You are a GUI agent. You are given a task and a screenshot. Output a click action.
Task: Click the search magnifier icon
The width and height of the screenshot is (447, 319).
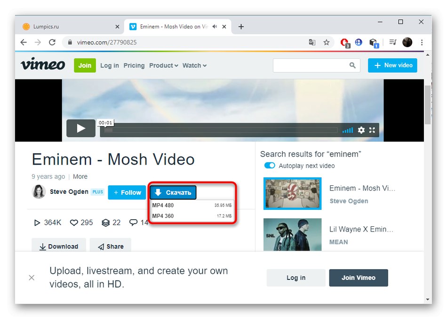pos(352,65)
